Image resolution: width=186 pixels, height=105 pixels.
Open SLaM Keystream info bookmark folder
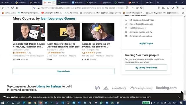tap(156, 13)
